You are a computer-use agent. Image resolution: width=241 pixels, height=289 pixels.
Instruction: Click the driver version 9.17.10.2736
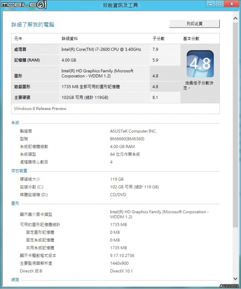click(x=122, y=255)
